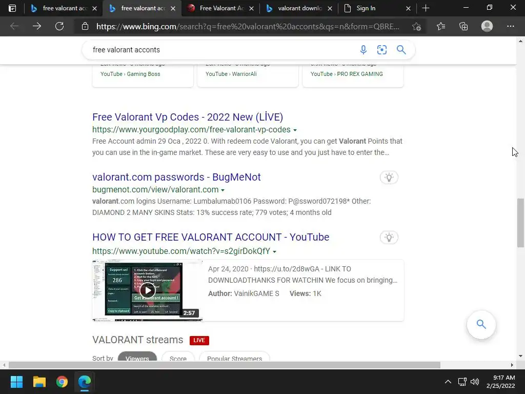Viewport: 525px width, 394px height.
Task: Click Author VainikGAME S text
Action: 244,293
